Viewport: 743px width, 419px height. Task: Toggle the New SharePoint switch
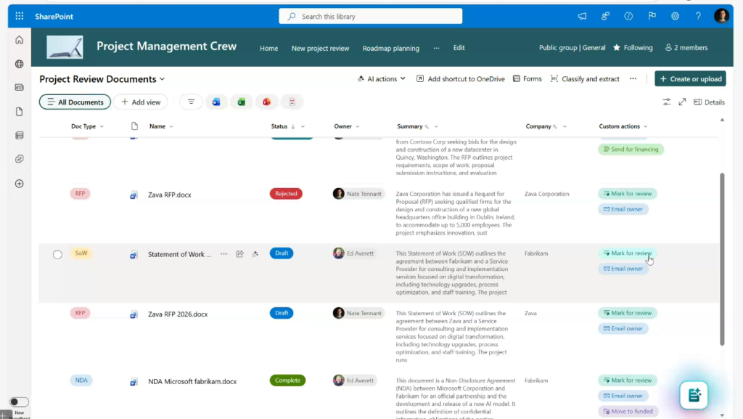(x=19, y=402)
